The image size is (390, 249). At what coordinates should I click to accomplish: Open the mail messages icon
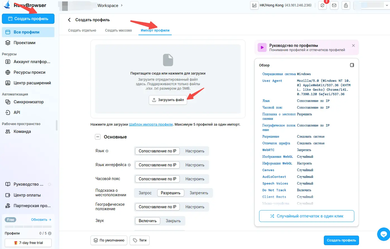[x=334, y=6]
